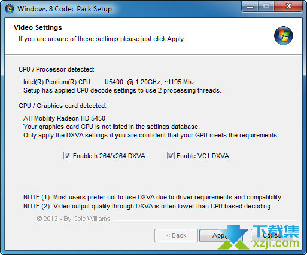Click the NOTE (2) video output quality line
The width and height of the screenshot is (307, 255).
(x=148, y=206)
